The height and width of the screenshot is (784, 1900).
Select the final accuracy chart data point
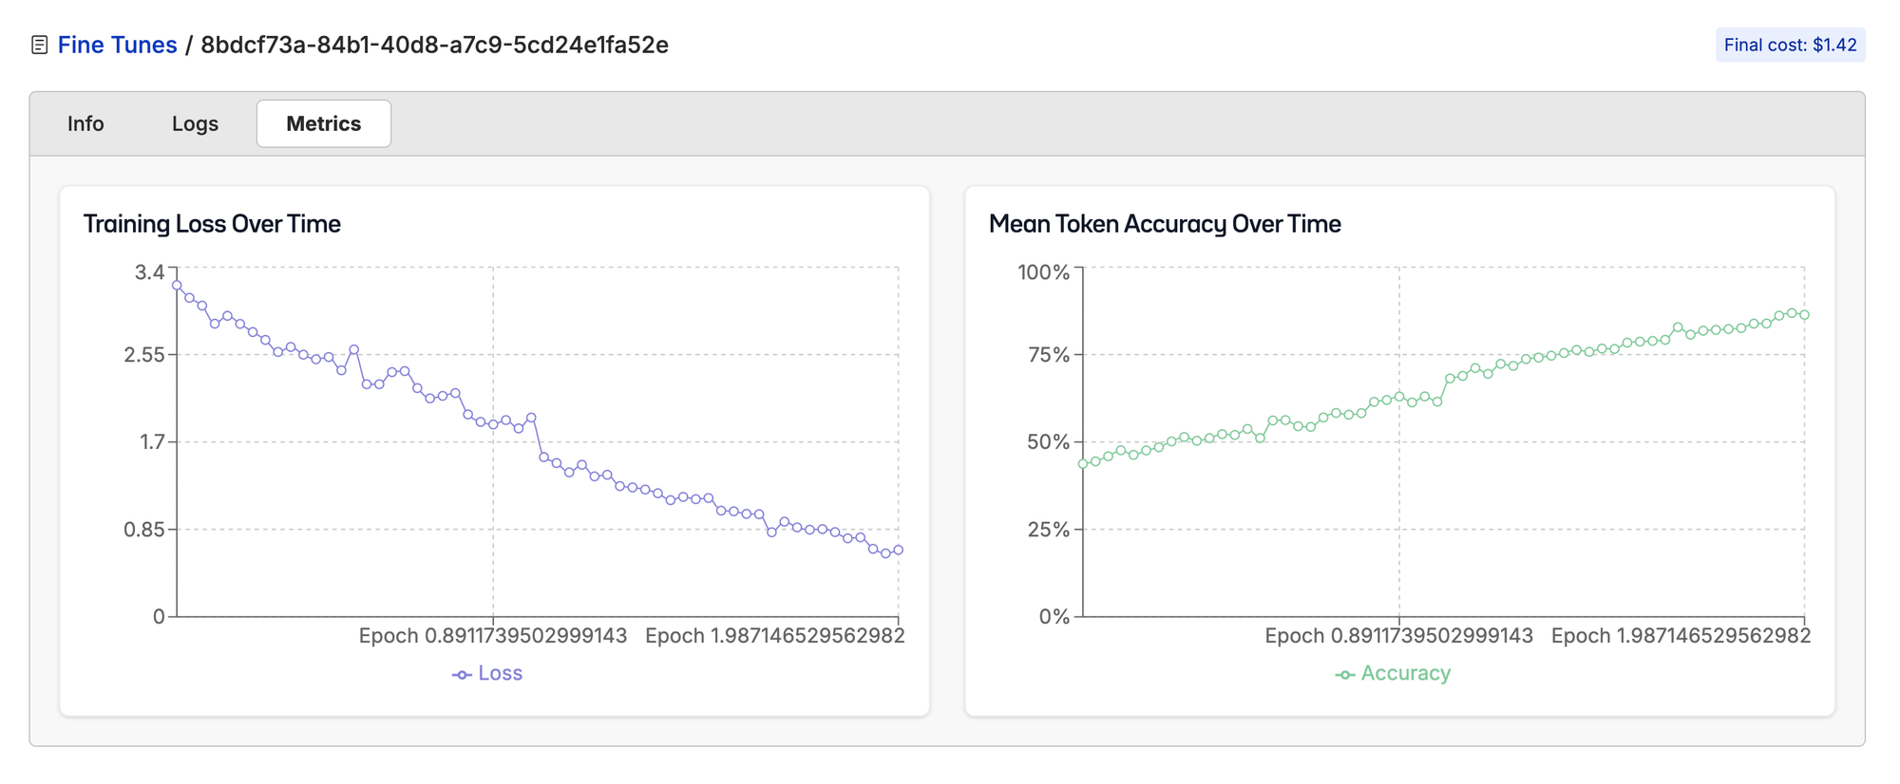pyautogui.click(x=1804, y=315)
